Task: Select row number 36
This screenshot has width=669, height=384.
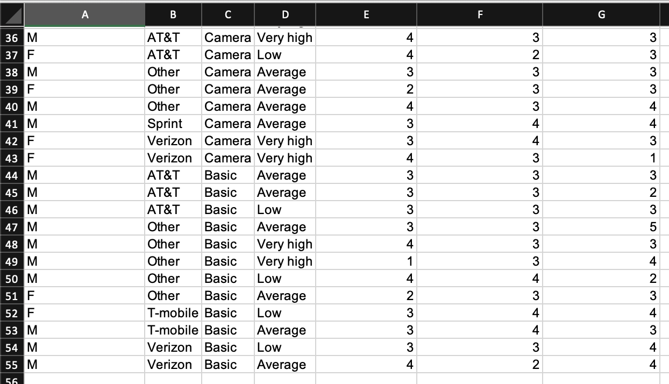Action: click(11, 37)
